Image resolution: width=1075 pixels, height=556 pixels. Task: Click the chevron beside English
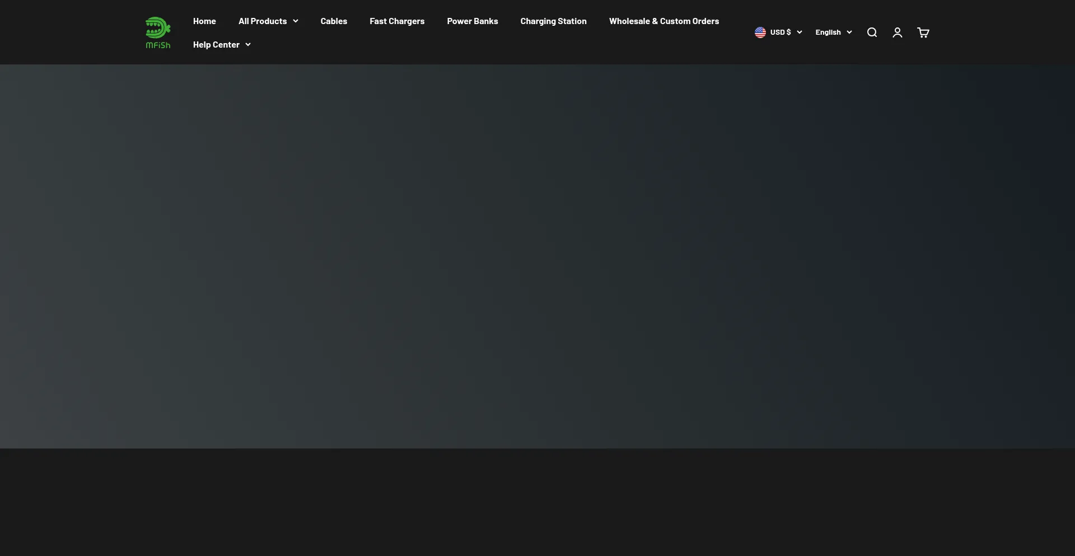849,32
